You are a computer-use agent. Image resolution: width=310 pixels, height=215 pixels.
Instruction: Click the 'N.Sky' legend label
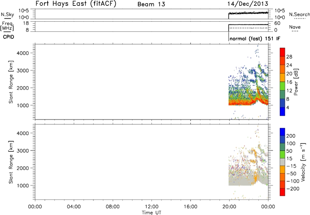(x=7, y=14)
